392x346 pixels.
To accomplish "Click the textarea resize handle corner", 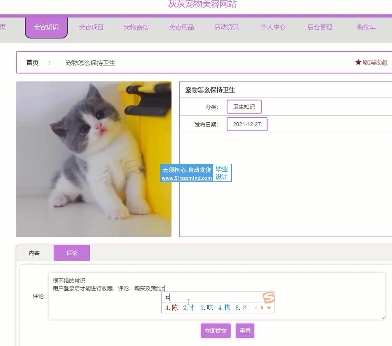I will pyautogui.click(x=383, y=318).
